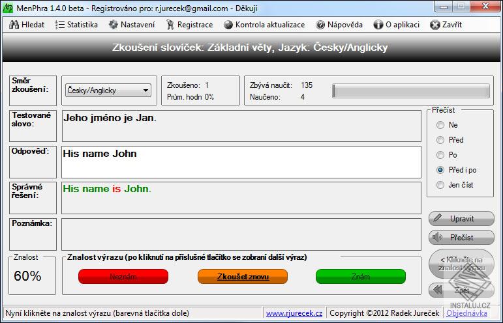Click the learning progress bar
The height and width of the screenshot is (323, 503).
411,91
